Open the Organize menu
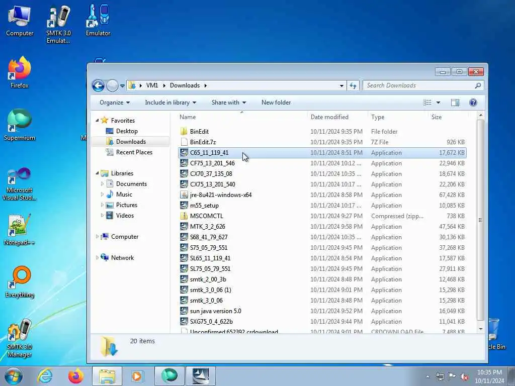Viewport: 515px width, 386px height. point(115,103)
